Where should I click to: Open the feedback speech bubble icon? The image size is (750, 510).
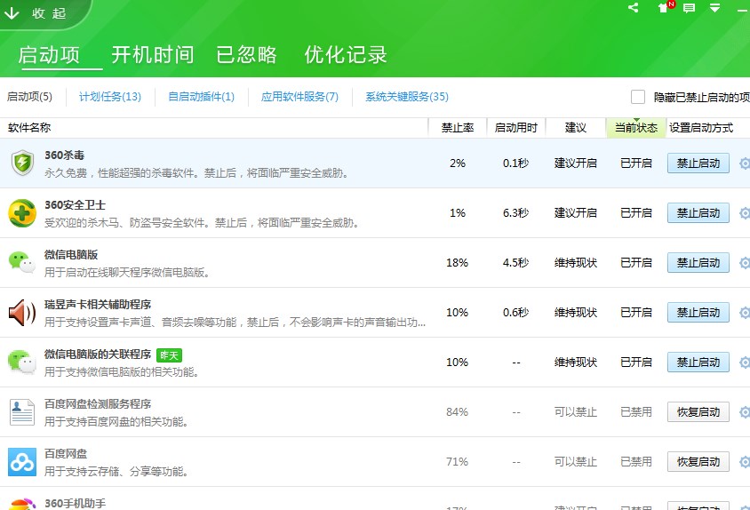(x=689, y=8)
